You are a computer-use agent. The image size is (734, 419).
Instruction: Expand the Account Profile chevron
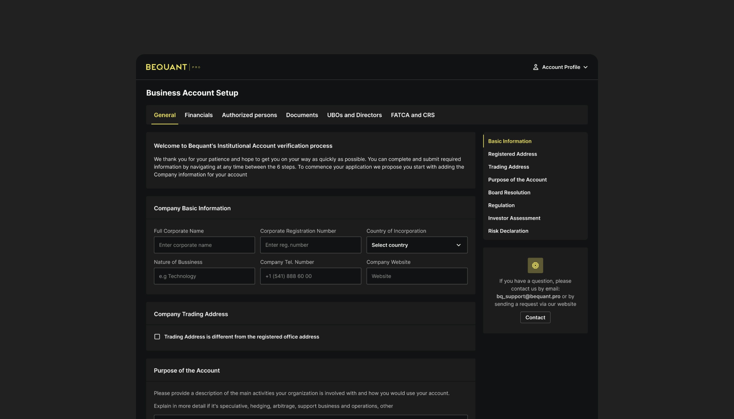click(585, 67)
